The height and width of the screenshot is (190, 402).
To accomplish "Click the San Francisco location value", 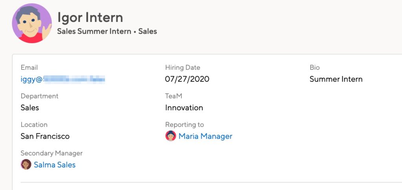I will (x=45, y=136).
